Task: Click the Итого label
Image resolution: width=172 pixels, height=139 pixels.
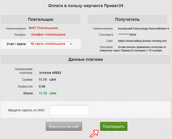Action: pyautogui.click(x=28, y=93)
